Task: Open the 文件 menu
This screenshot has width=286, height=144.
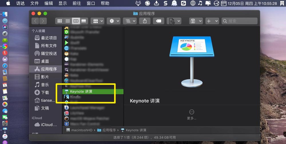Action: [35, 3]
